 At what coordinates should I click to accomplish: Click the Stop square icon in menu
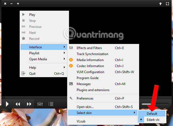click(23, 20)
